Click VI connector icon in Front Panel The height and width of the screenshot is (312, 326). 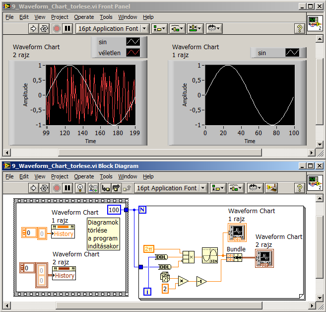(x=315, y=23)
